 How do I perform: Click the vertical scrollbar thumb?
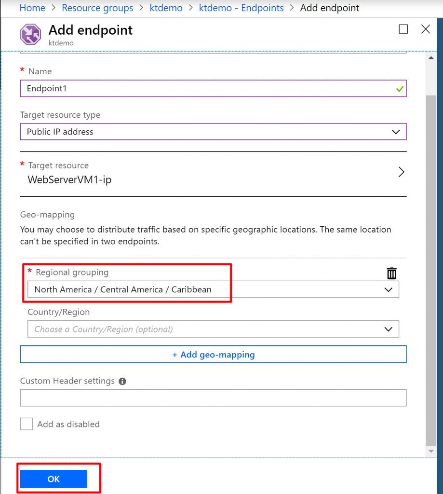coord(431,270)
